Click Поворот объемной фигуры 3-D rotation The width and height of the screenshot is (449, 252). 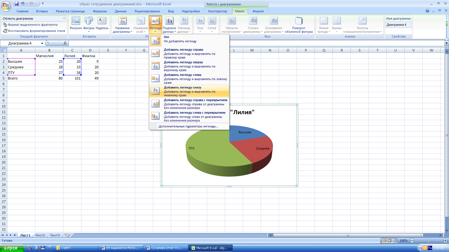[299, 25]
